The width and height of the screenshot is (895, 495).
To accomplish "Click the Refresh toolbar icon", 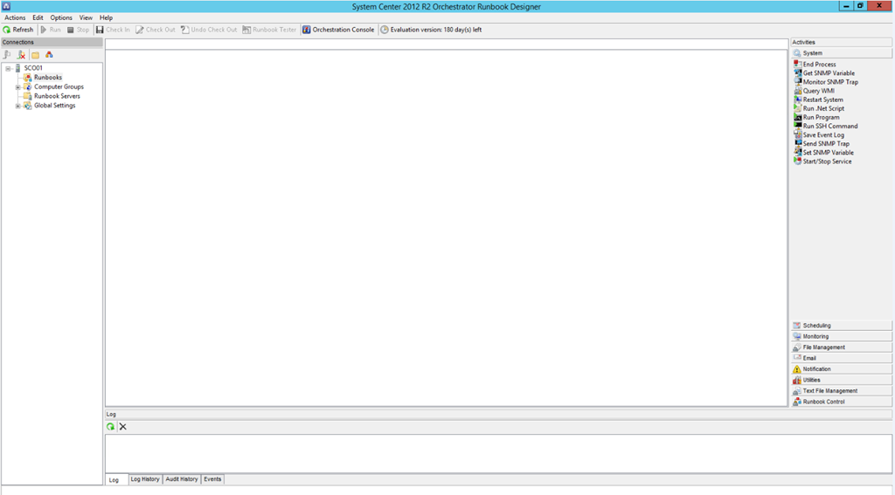I will pyautogui.click(x=7, y=30).
